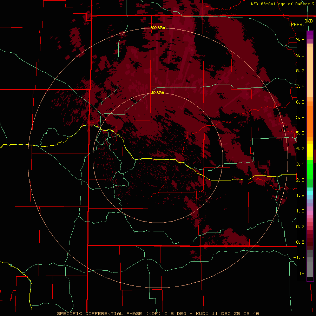This screenshot has width=316, height=316.
Task: Click the -0.5 legend value
Action: click(299, 242)
